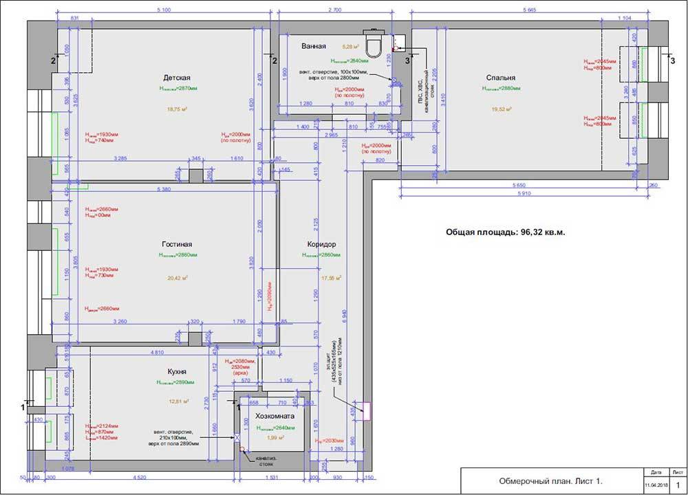Click the 'Обмерочный план. Лист 1.' title
This screenshot has width=688, height=495.
pyautogui.click(x=550, y=481)
